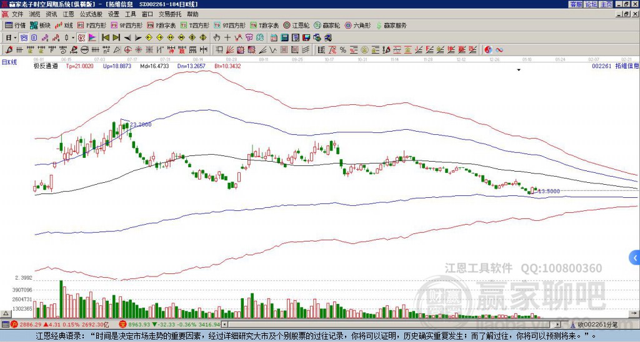Open the 文件 menu
Screen dimensions: 640x342
pyautogui.click(x=17, y=14)
